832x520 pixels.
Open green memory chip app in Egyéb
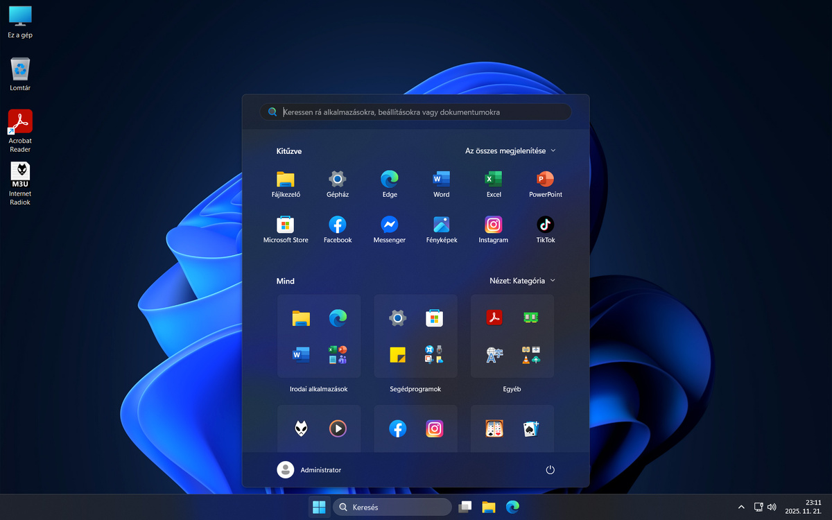coord(531,318)
